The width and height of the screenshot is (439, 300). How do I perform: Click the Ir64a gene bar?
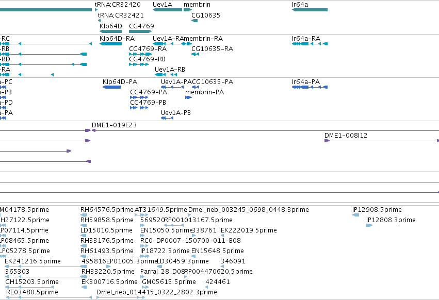click(310, 10)
